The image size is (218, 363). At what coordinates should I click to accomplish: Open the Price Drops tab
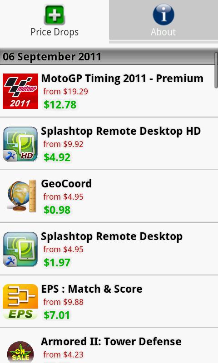[x=54, y=21]
